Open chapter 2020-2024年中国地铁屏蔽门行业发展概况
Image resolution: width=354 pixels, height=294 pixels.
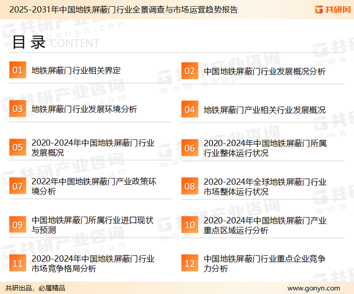(93, 147)
